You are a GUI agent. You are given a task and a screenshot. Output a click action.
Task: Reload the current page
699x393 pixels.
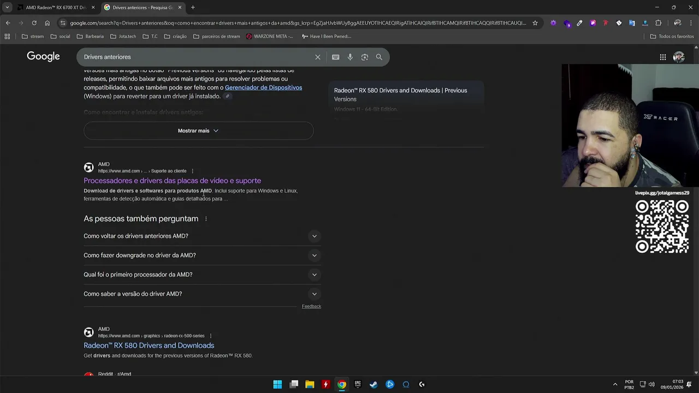(34, 23)
